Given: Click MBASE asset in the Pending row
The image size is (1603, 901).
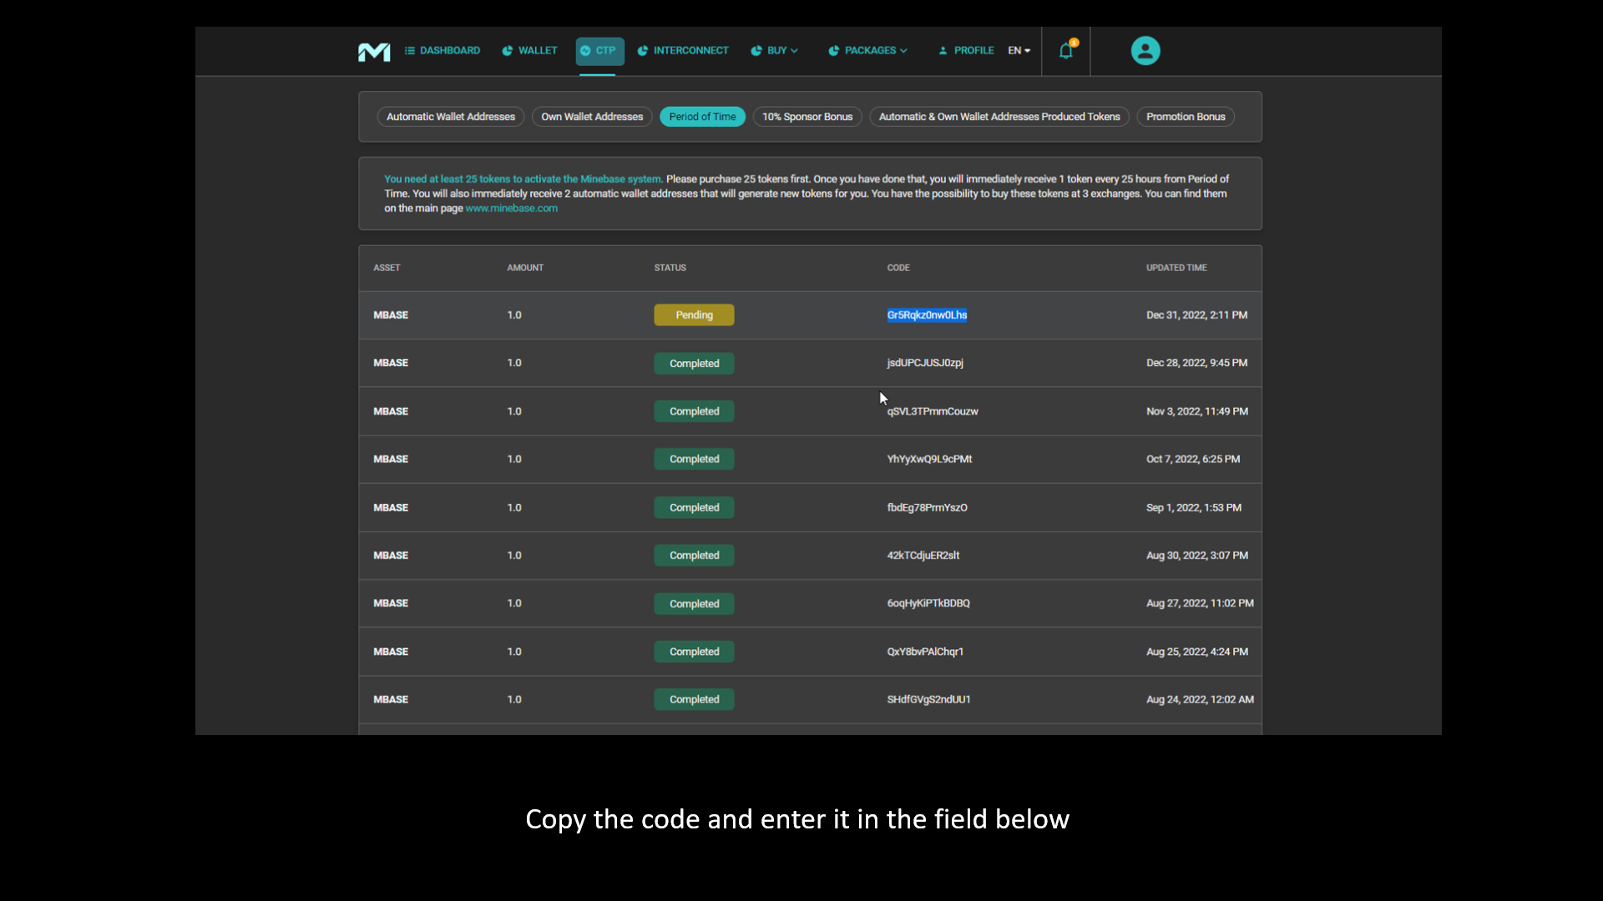Looking at the screenshot, I should point(391,315).
